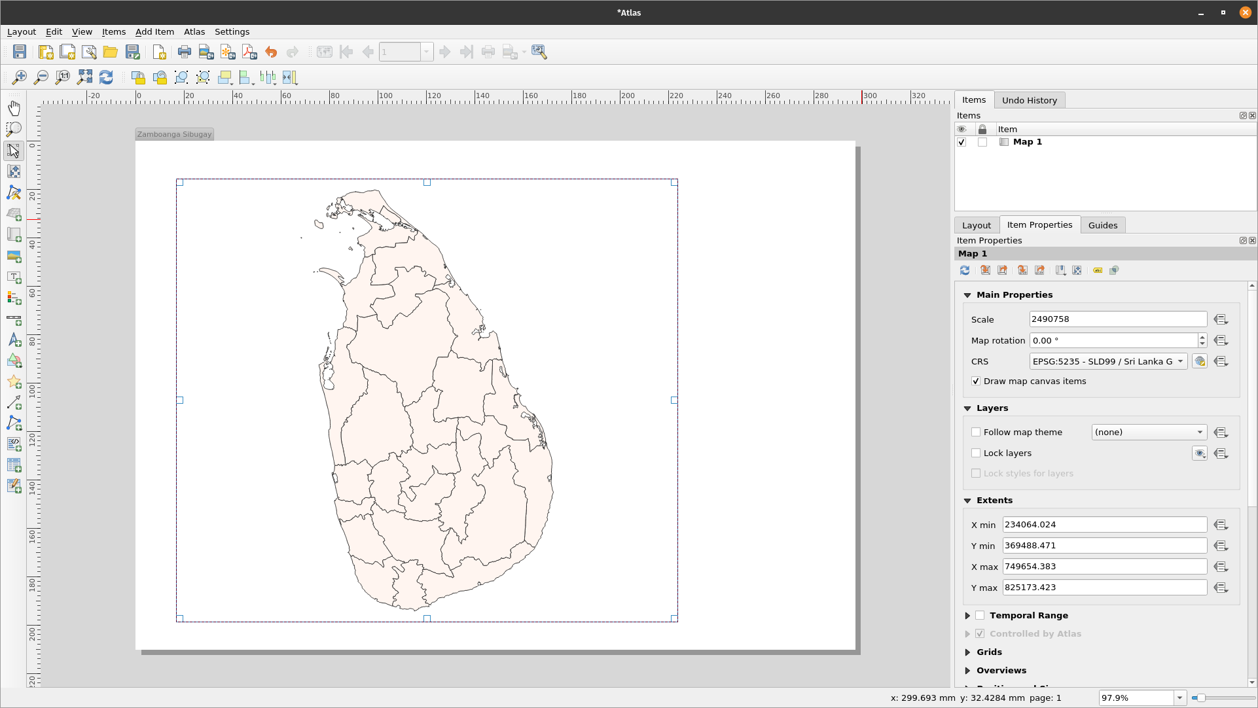This screenshot has height=708, width=1258.
Task: Zoom out of the layout
Action: [41, 77]
